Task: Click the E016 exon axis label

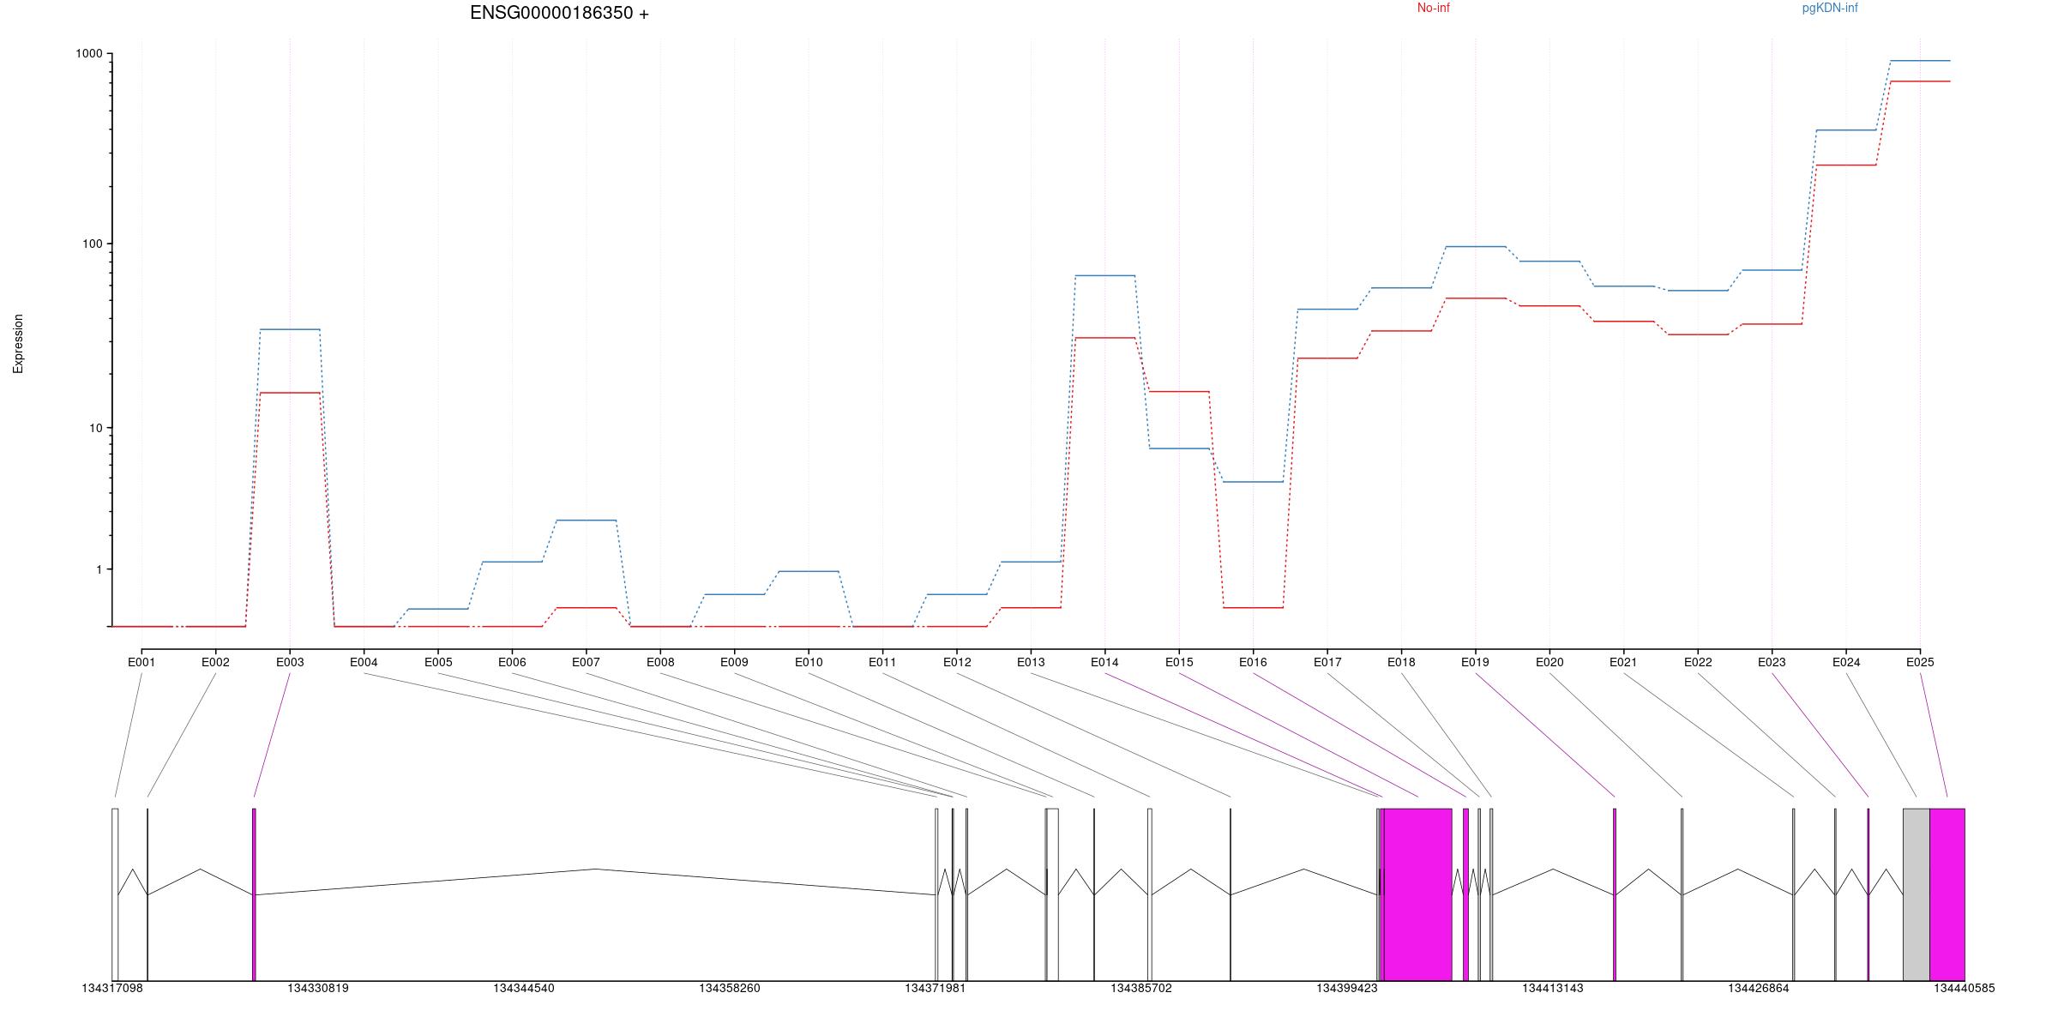Action: (1253, 662)
